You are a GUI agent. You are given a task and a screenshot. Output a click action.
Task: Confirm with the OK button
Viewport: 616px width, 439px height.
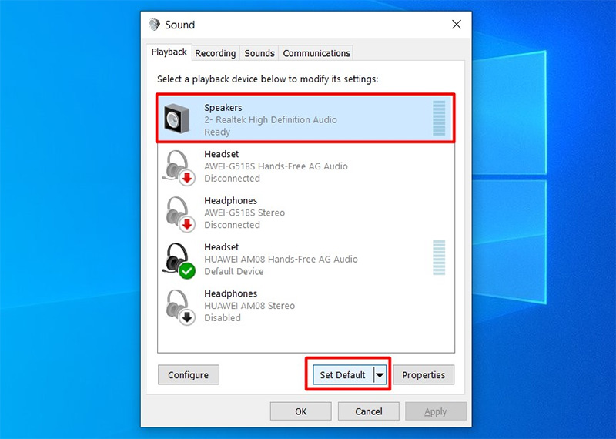pyautogui.click(x=301, y=411)
